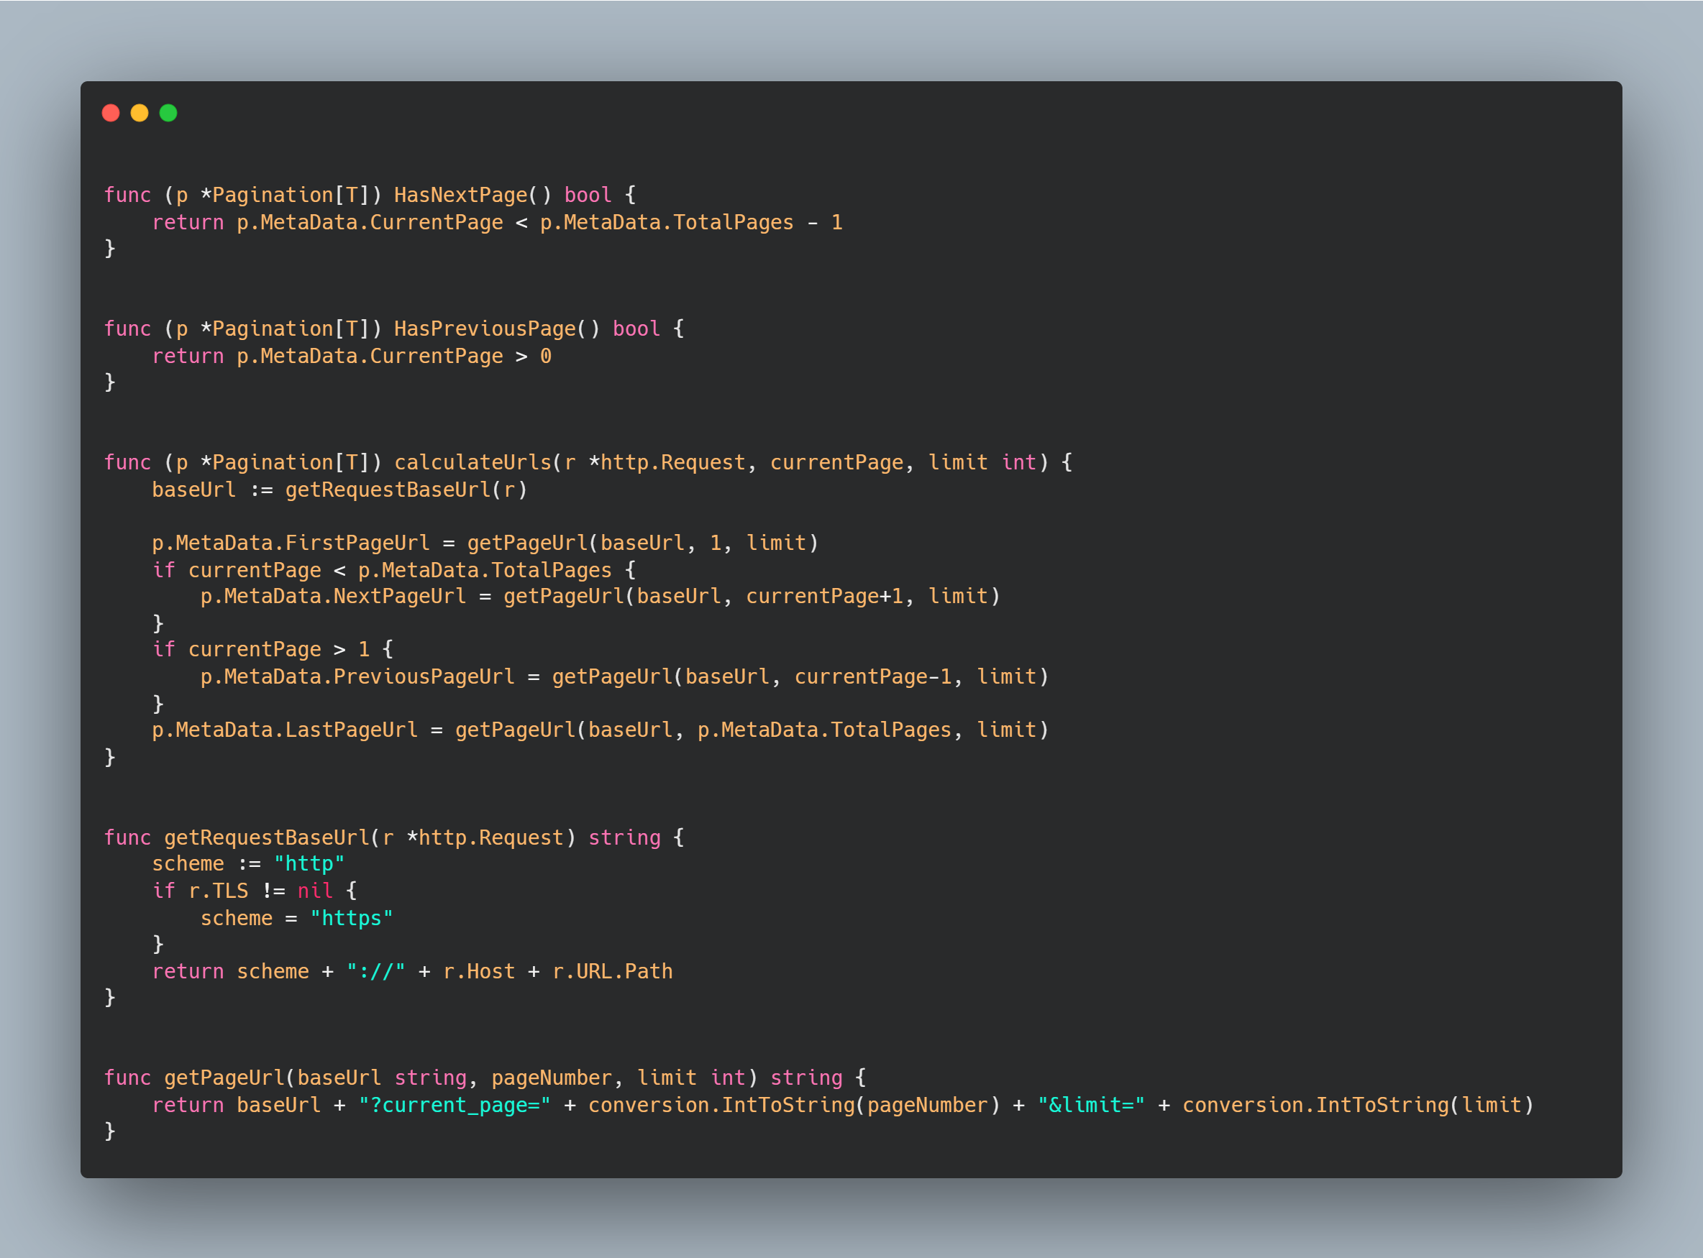1703x1258 pixels.
Task: Click the green maximize dot
Action: tap(168, 113)
